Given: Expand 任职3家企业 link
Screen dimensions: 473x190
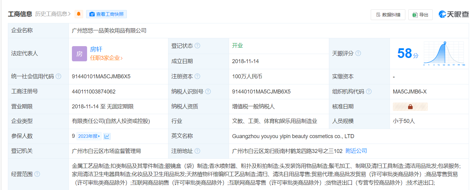Looking at the screenshot, I should click(x=106, y=58).
